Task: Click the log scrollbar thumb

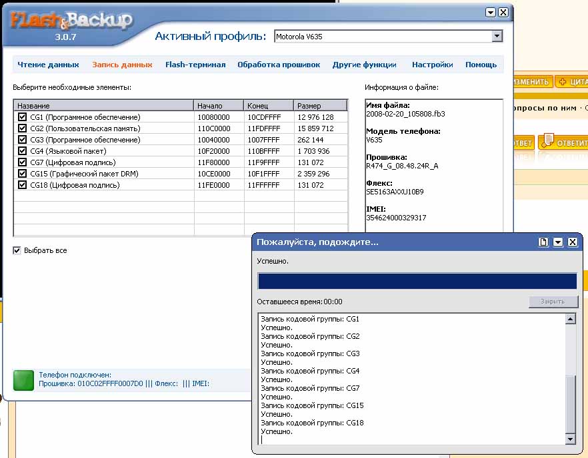Action: [570, 405]
